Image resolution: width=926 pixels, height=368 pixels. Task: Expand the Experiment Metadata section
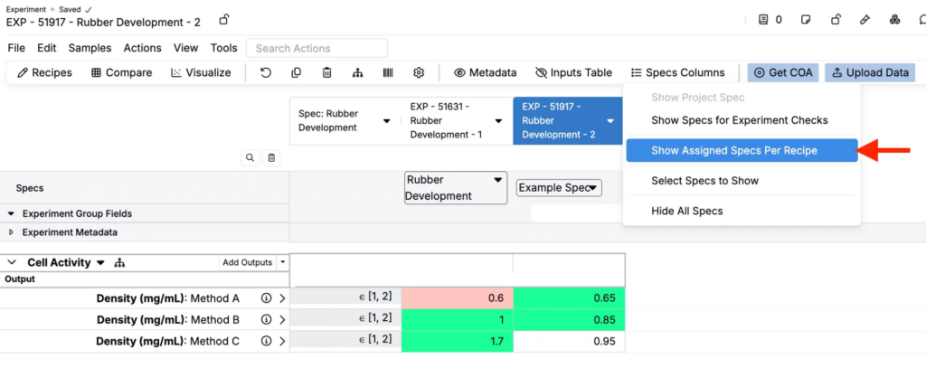click(12, 232)
